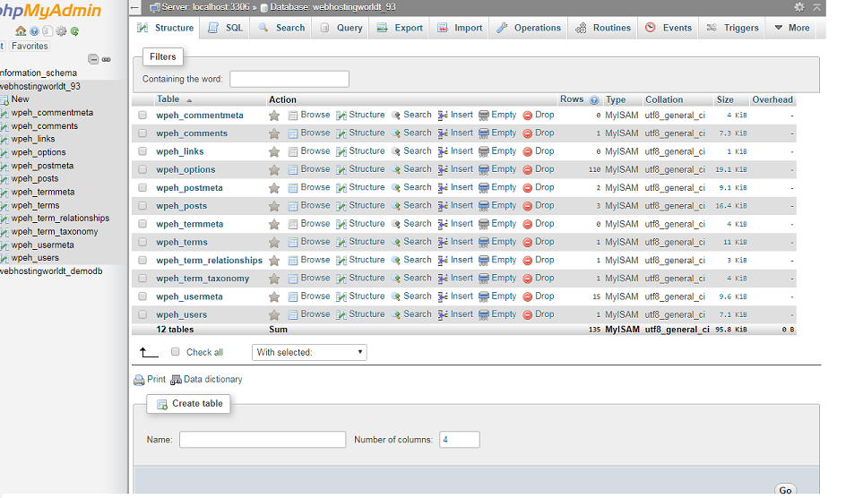Click the link-with-main-panel chain icon
The height and width of the screenshot is (498, 863).
pos(107,59)
